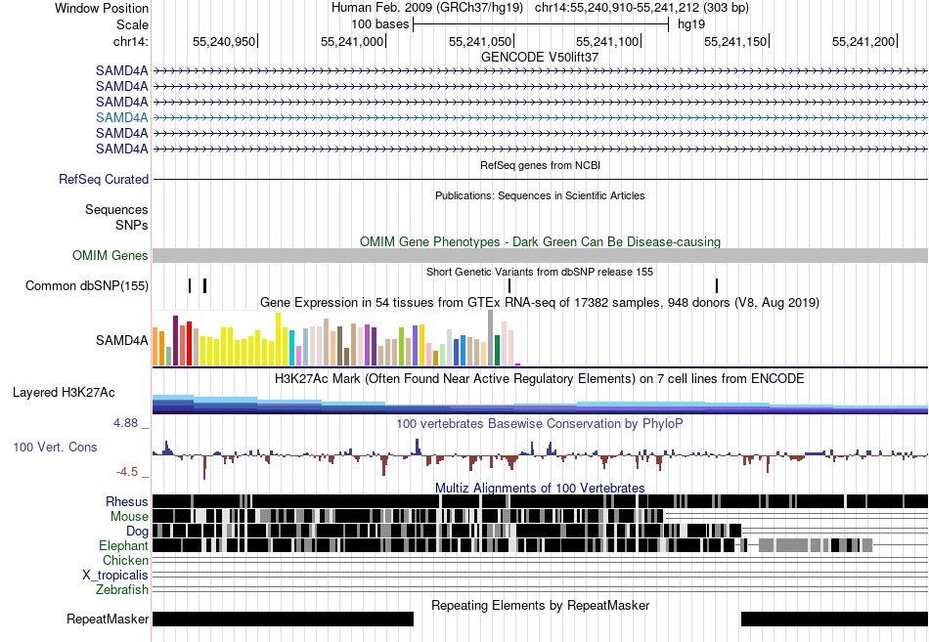929x642 pixels.
Task: Click the 100 Vert. Cons label
Action: tap(55, 448)
